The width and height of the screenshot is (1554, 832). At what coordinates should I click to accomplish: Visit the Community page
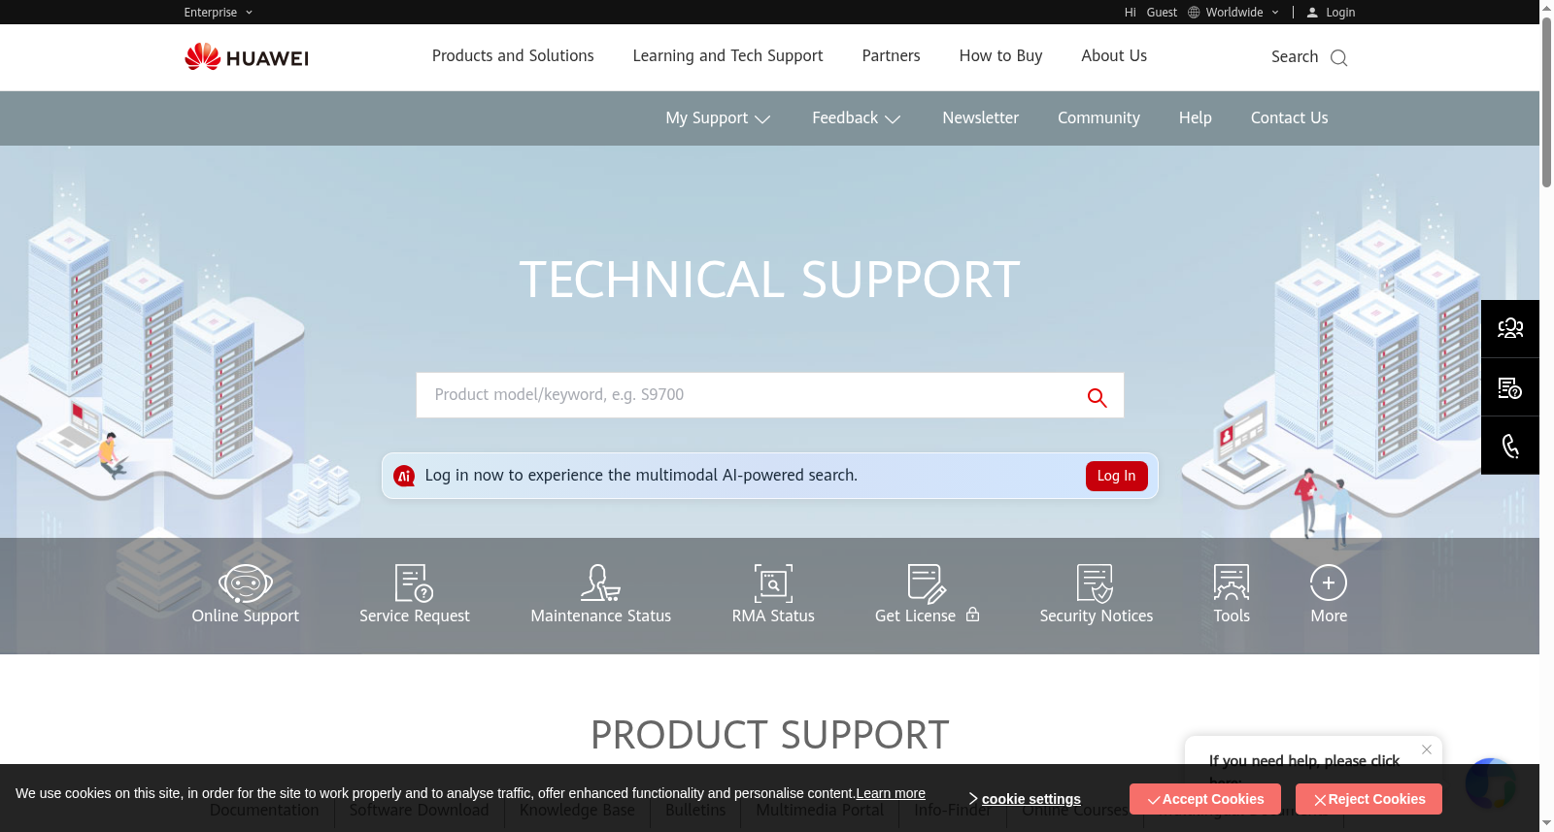pos(1098,118)
